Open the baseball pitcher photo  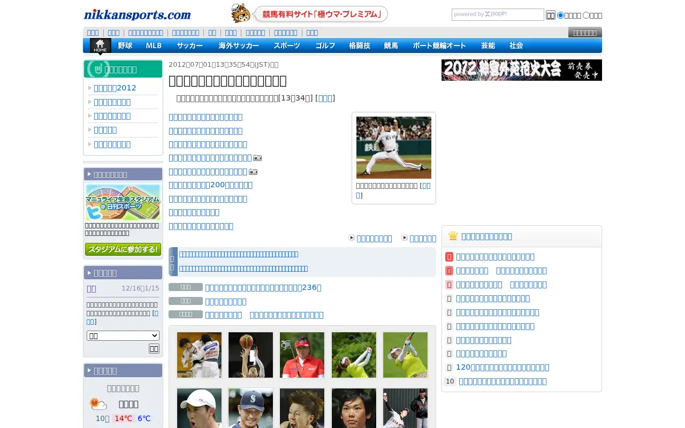click(394, 148)
